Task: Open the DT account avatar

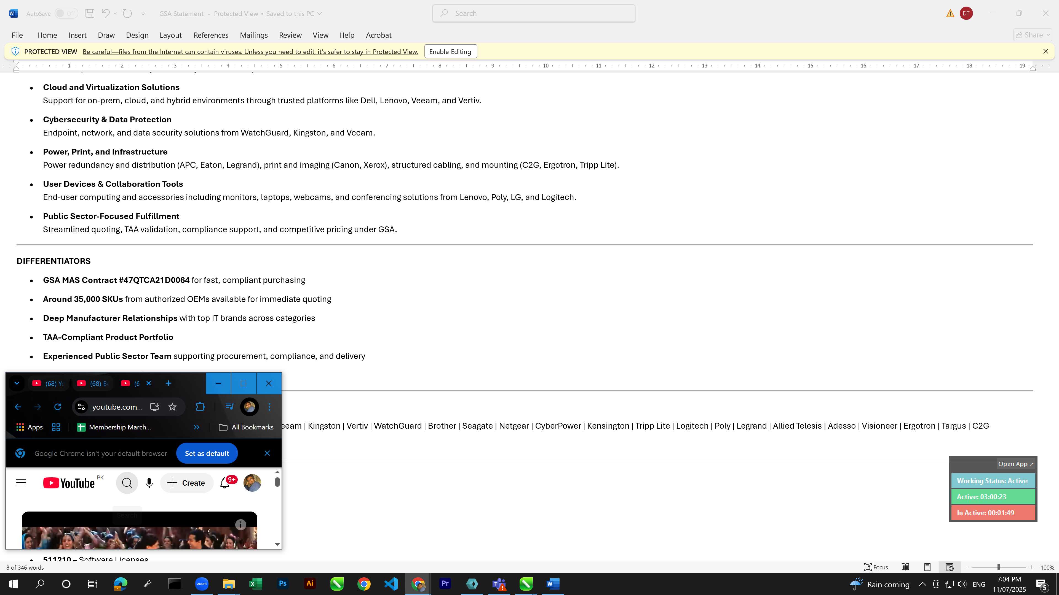Action: pos(966,13)
